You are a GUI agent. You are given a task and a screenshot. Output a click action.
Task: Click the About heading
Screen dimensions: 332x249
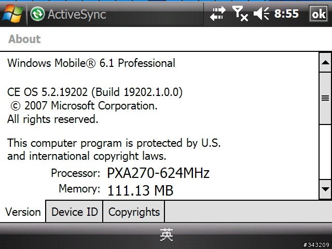[x=24, y=39]
